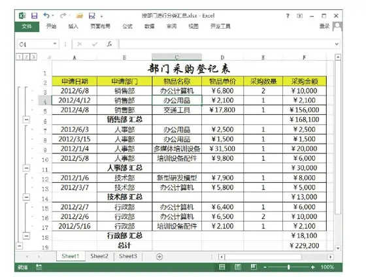Select all cells with the corner button
The width and height of the screenshot is (366, 277).
pyautogui.click(x=49, y=57)
